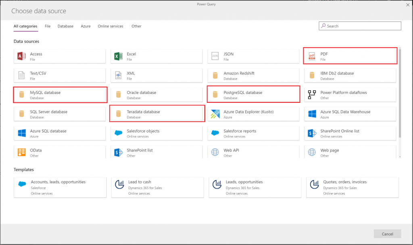Click the Amazon Redshift cylinder icon
The image size is (413, 245).
[x=215, y=75]
